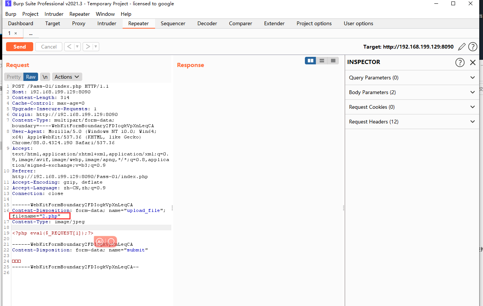Screen dimensions: 483x306
Task: Toggle the \n non-printable characters button
Action: pos(45,77)
